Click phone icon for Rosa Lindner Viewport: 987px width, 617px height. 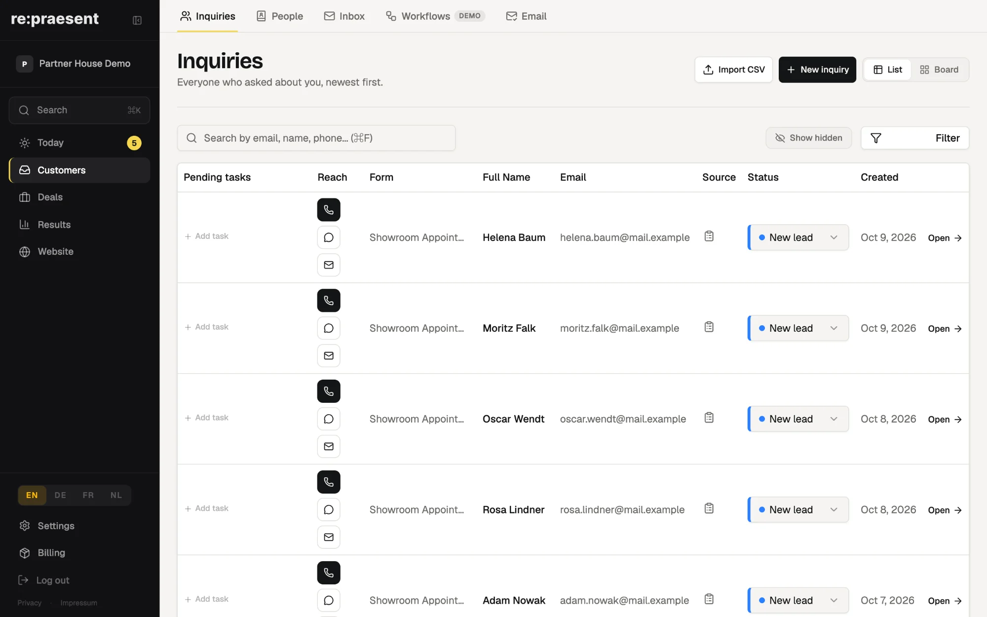329,482
